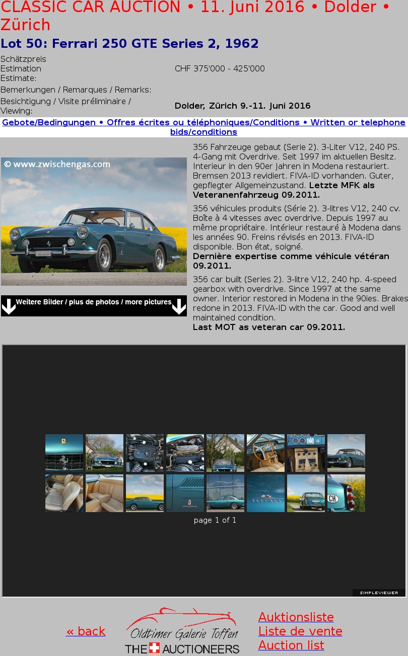Click the Dolder, Zürich 9.-11. Juni 2016 viewing date
408x656 pixels.
click(243, 106)
